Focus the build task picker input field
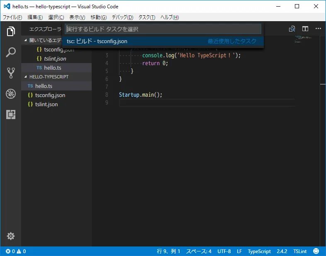The image size is (326, 256). 163,29
